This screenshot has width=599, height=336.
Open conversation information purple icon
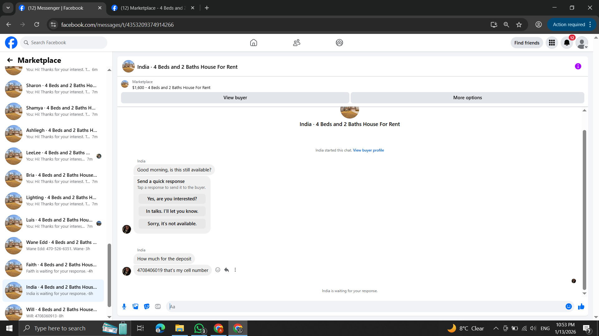[578, 66]
